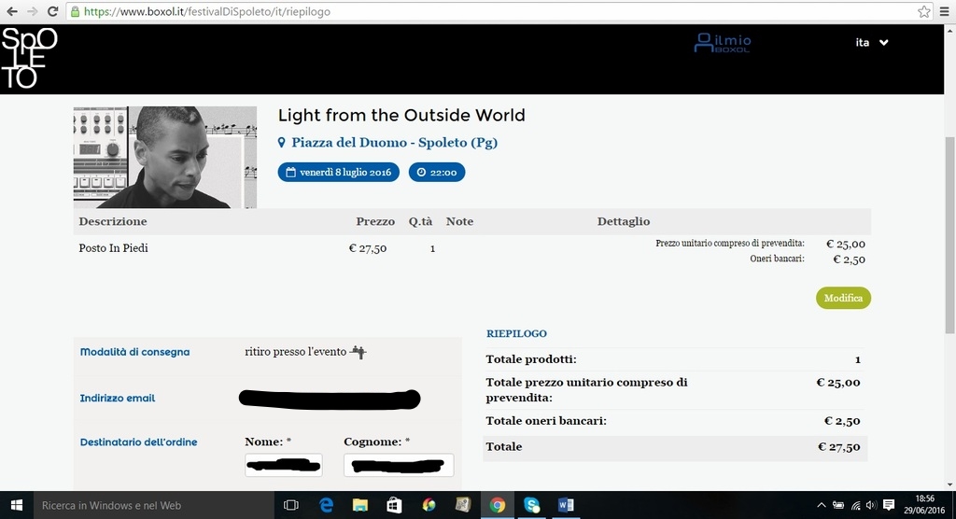Click the Modifica button
This screenshot has height=519, width=956.
843,298
